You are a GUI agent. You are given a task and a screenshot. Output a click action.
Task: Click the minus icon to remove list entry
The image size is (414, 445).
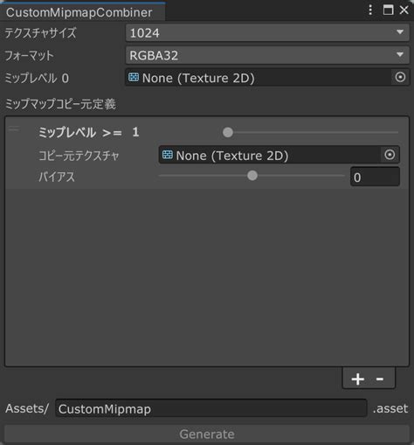380,379
